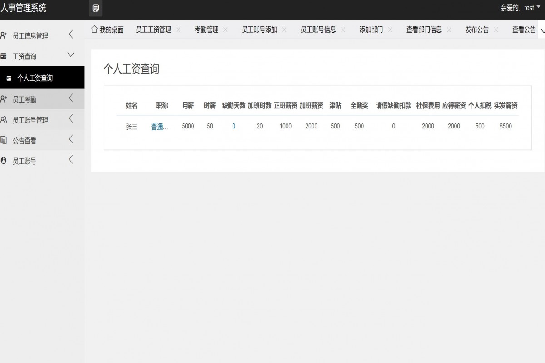
Task: Collapse the 工资查询 sidebar section
Action: pyautogui.click(x=70, y=55)
